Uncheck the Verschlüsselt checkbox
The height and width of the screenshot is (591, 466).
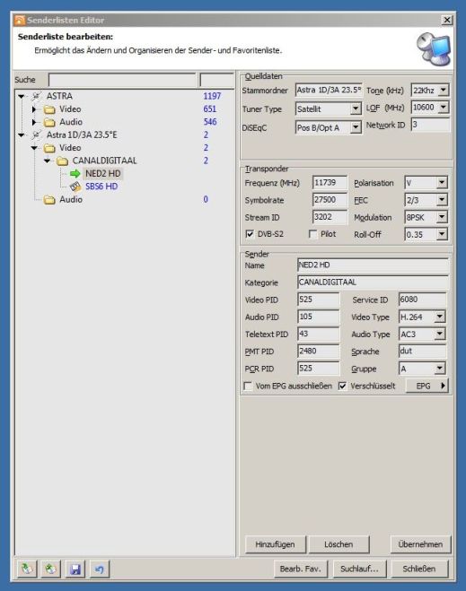pyautogui.click(x=342, y=386)
